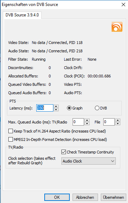Decrease the Latency value with down arrow
The width and height of the screenshot is (128, 203).
click(56, 110)
